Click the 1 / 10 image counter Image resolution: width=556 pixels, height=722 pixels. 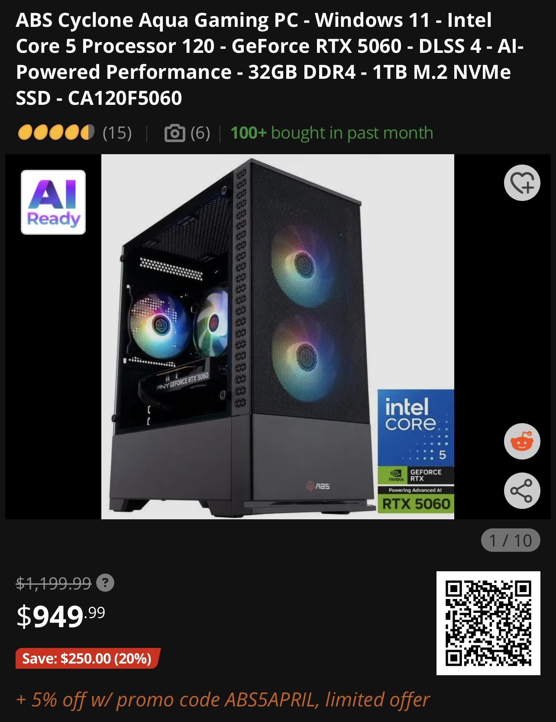pyautogui.click(x=511, y=541)
